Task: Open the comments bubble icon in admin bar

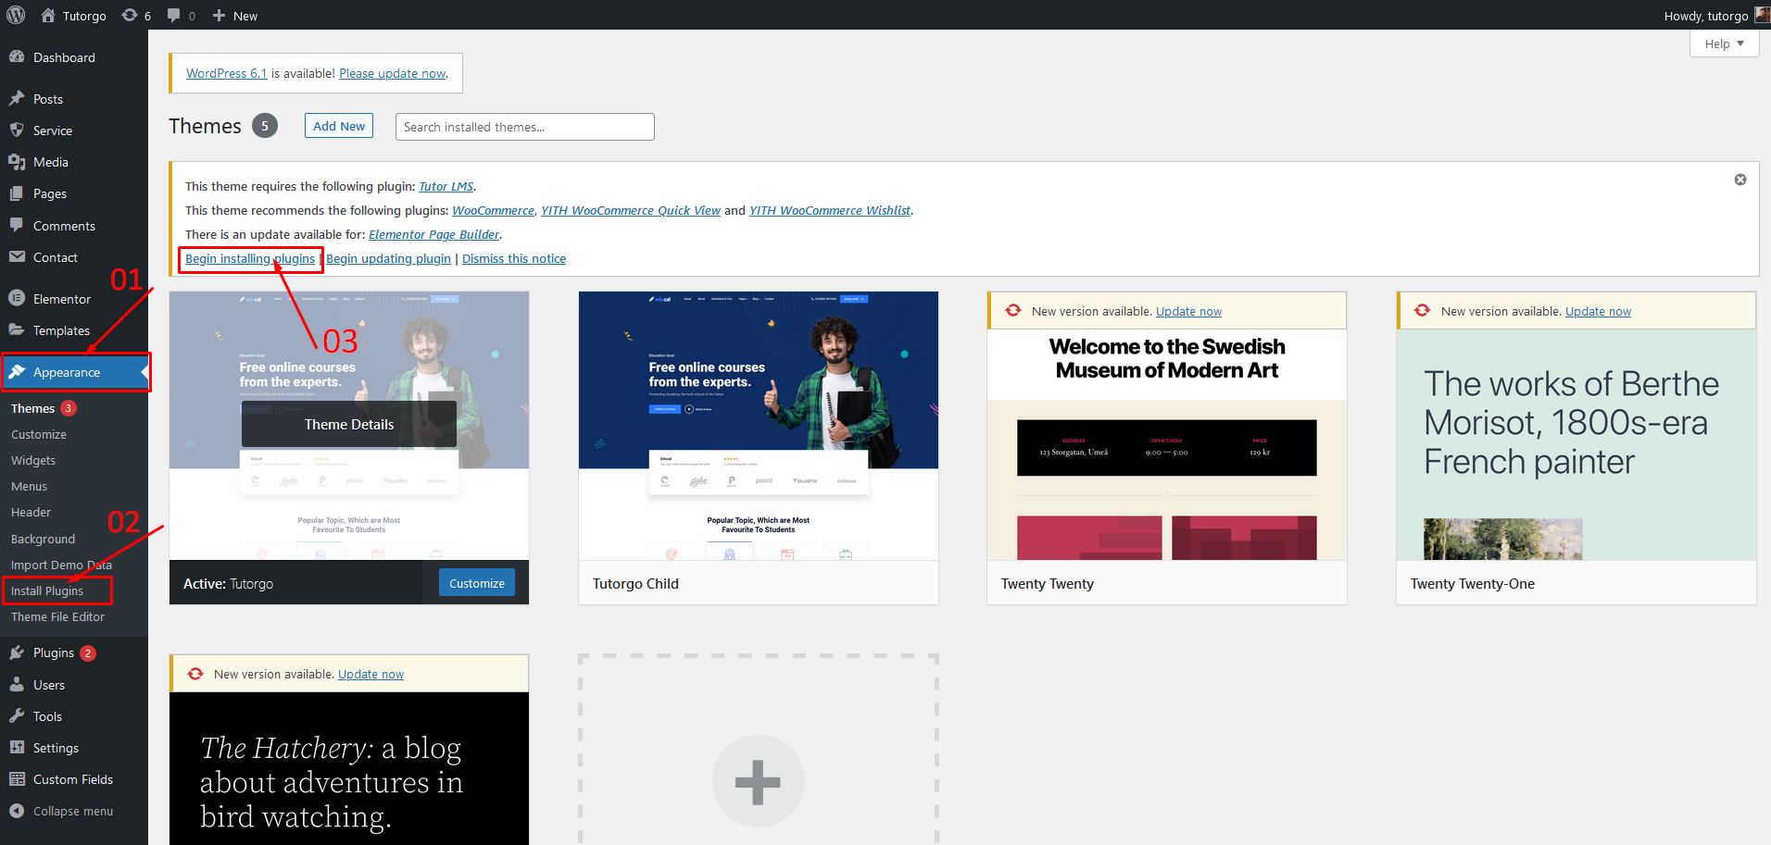Action: (x=173, y=15)
